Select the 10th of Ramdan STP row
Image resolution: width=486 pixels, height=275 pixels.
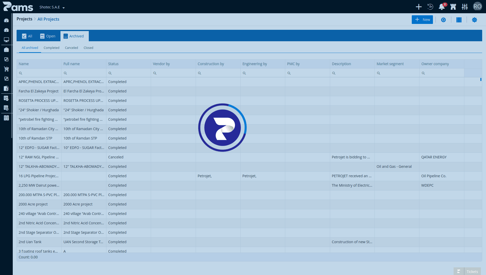249,138
